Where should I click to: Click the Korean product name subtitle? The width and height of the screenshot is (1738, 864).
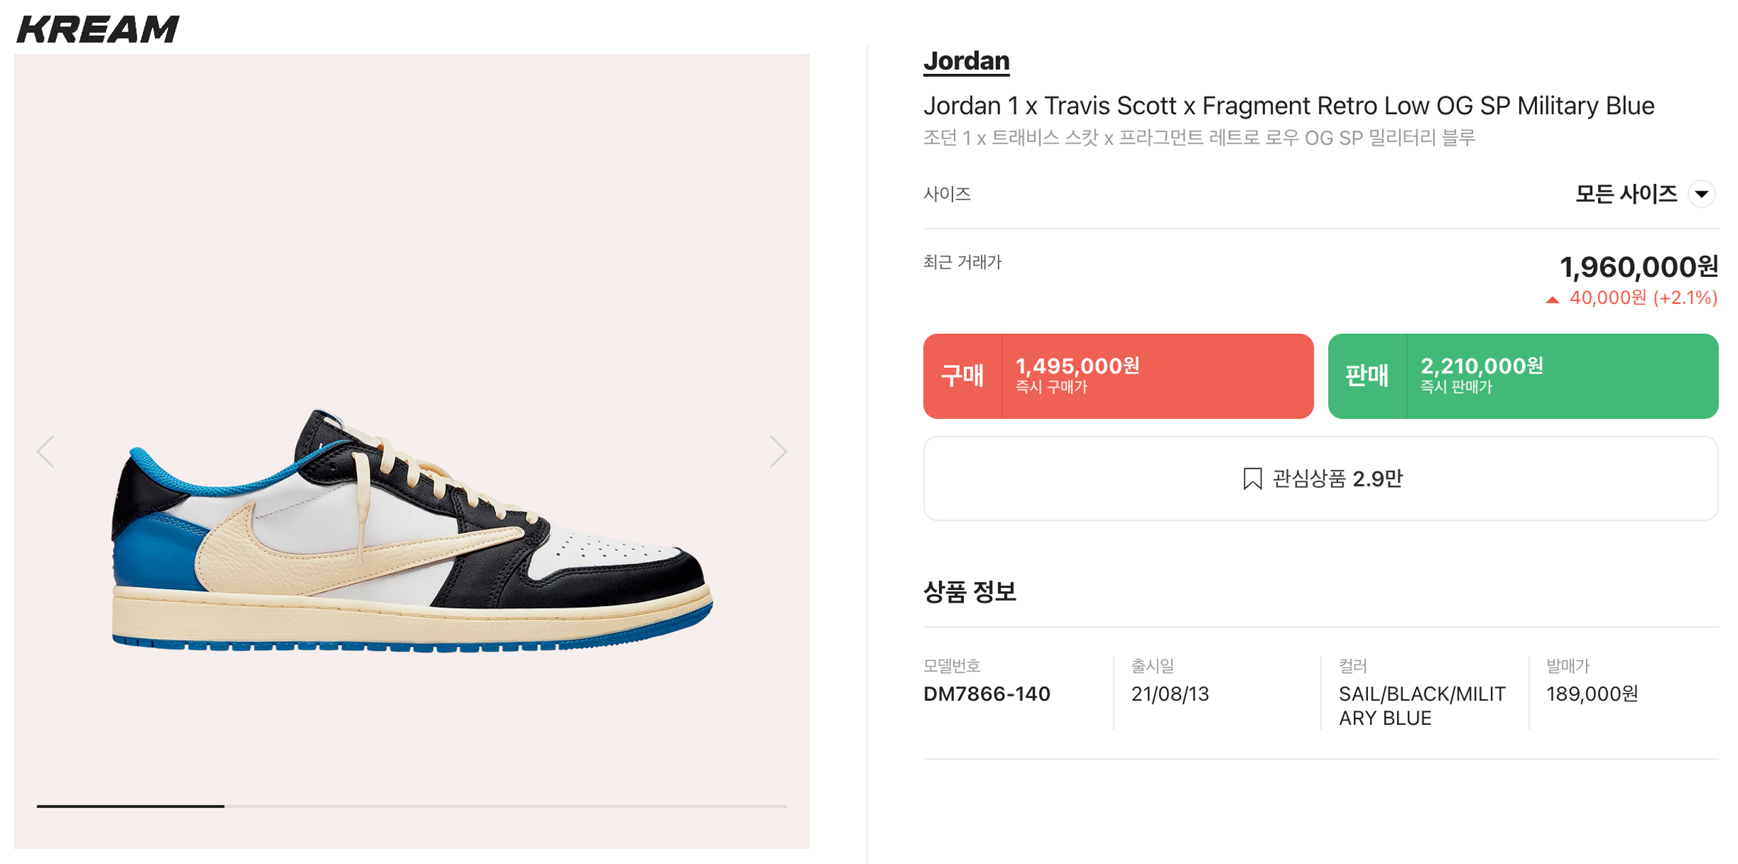(1198, 138)
